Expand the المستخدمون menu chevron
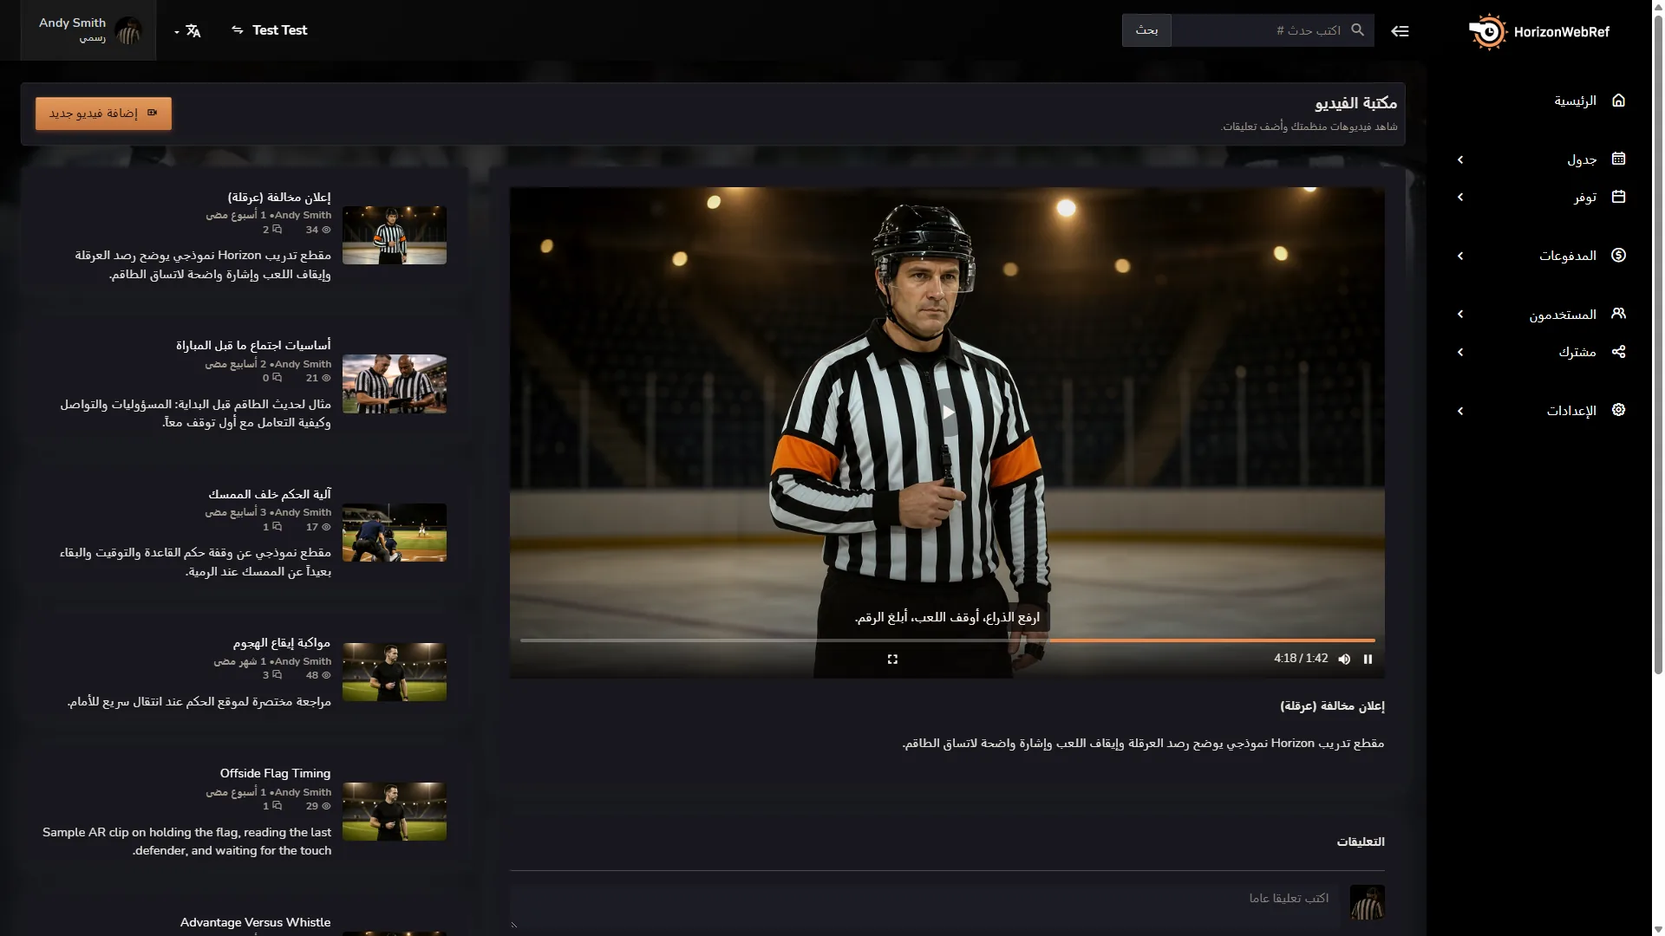 click(x=1460, y=315)
